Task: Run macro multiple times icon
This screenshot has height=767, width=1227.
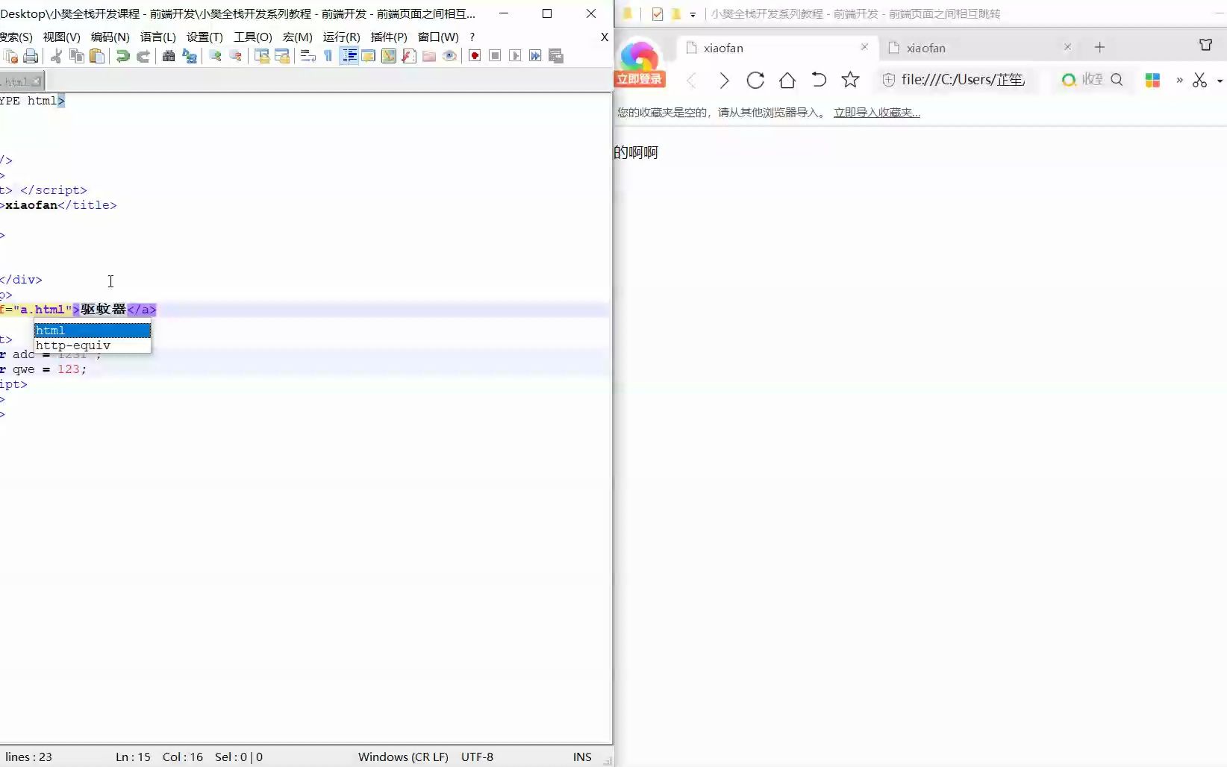Action: (x=535, y=56)
